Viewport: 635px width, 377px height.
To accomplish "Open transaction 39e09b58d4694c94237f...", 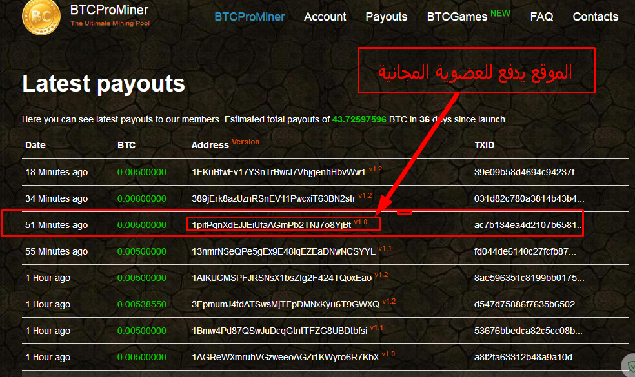I will [528, 172].
